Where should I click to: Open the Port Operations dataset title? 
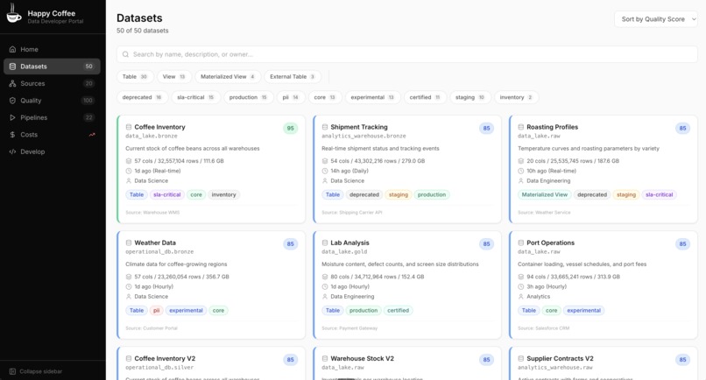[x=551, y=243]
